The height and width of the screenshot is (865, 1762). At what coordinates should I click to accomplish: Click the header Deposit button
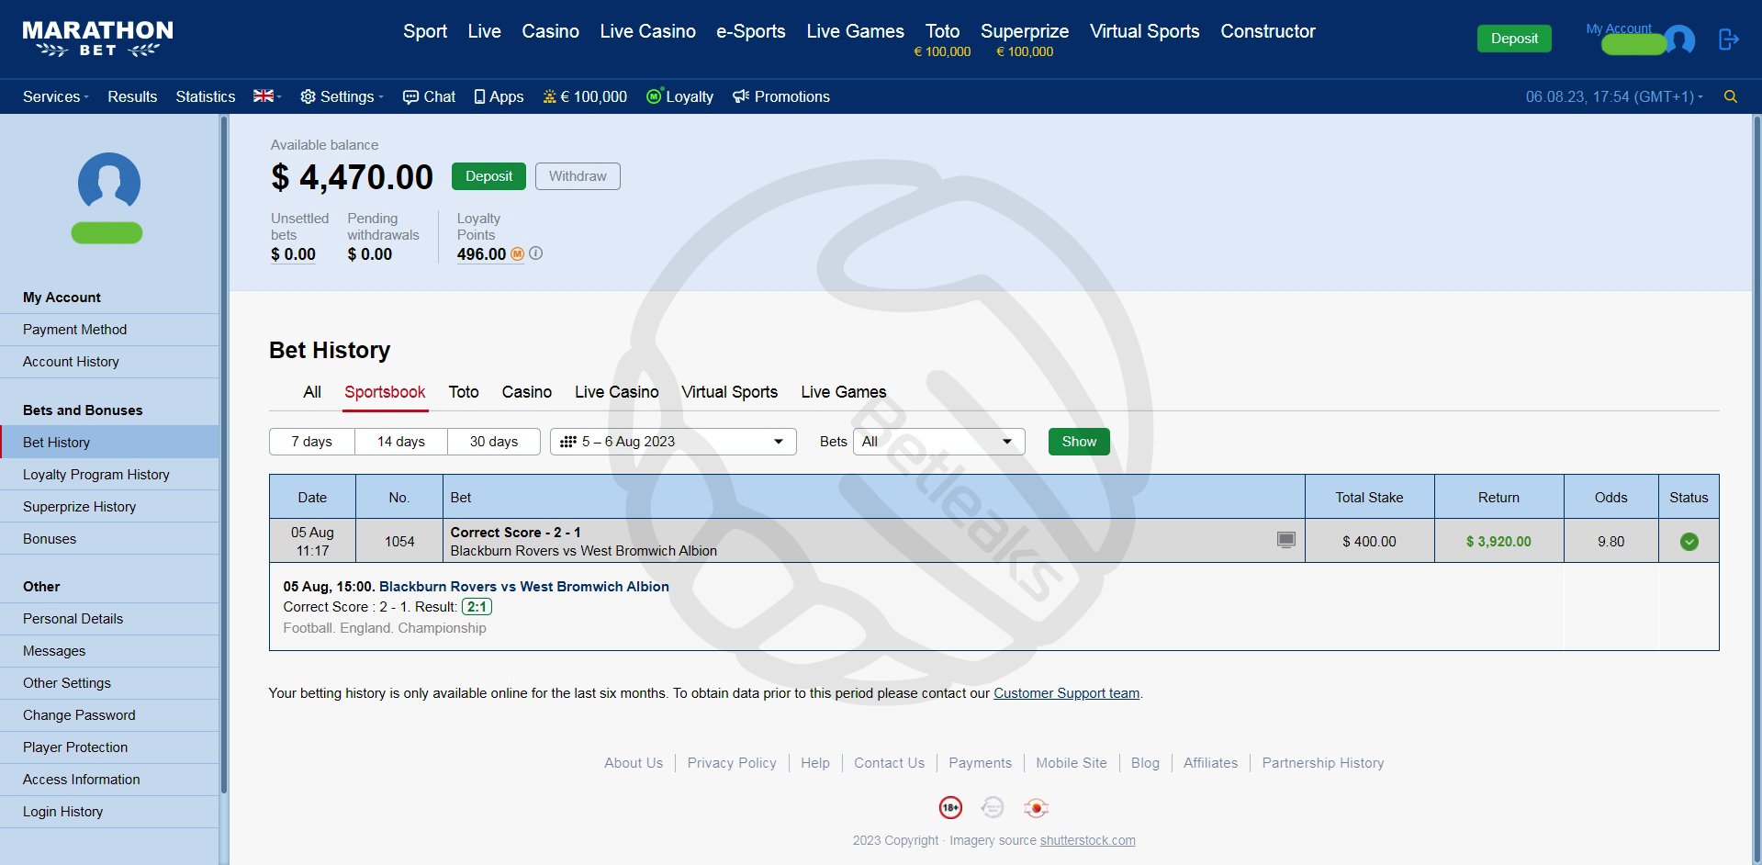pyautogui.click(x=1514, y=39)
